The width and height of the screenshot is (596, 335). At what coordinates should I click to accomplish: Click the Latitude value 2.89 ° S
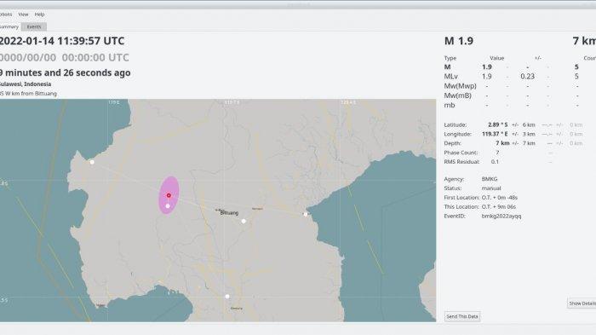(x=497, y=124)
